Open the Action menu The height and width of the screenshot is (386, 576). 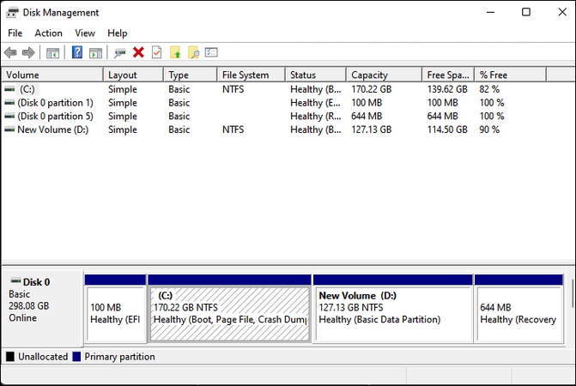48,33
